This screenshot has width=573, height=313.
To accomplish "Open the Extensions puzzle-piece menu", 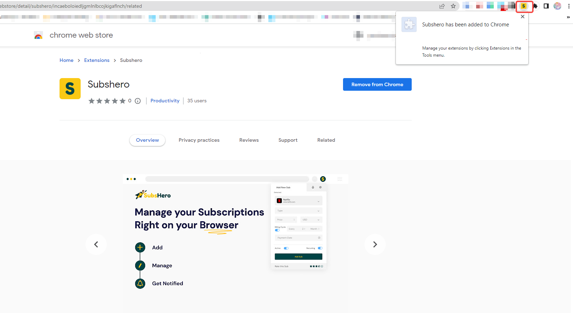I will tap(535, 6).
